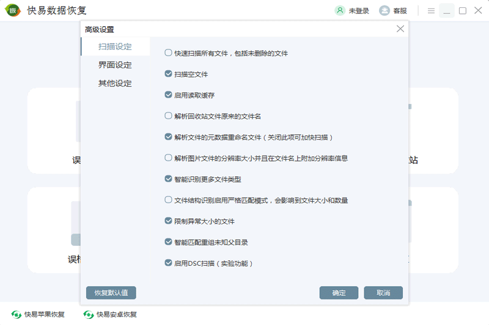Select 扫描设定 tab
The width and height of the screenshot is (489, 325).
(115, 46)
